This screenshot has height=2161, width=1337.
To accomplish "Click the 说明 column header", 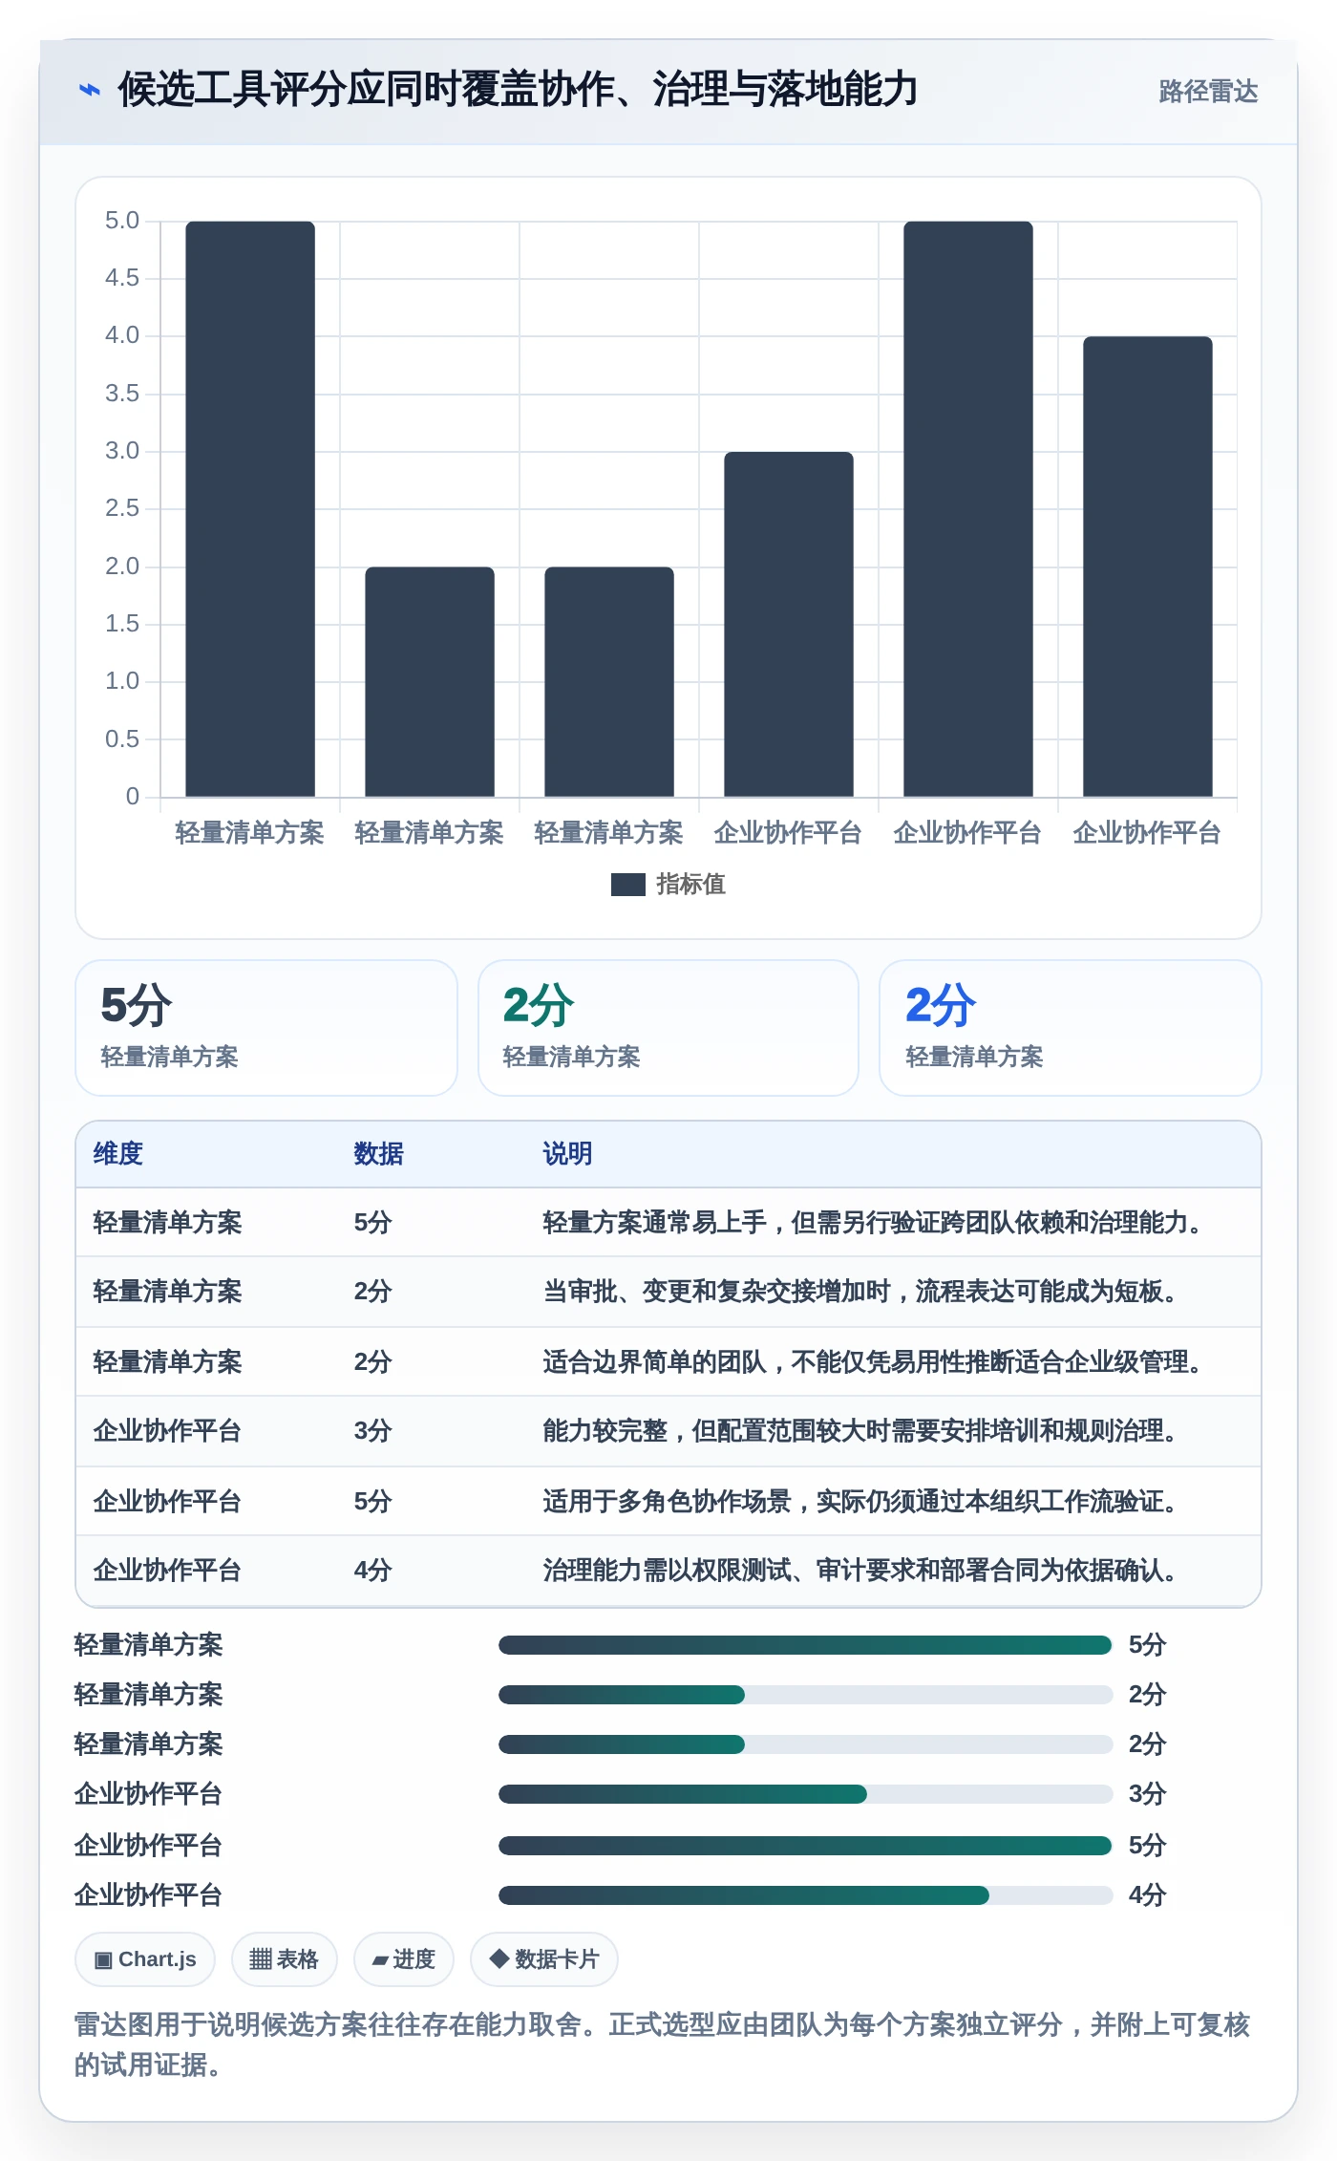I will [x=567, y=1154].
